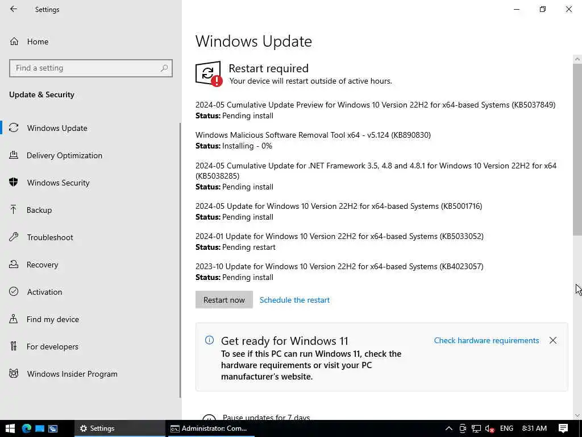Click the Windows Update sync icon

pos(14,128)
